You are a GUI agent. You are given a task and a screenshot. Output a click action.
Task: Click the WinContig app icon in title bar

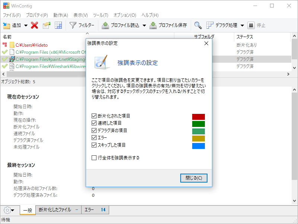pyautogui.click(x=6, y=6)
